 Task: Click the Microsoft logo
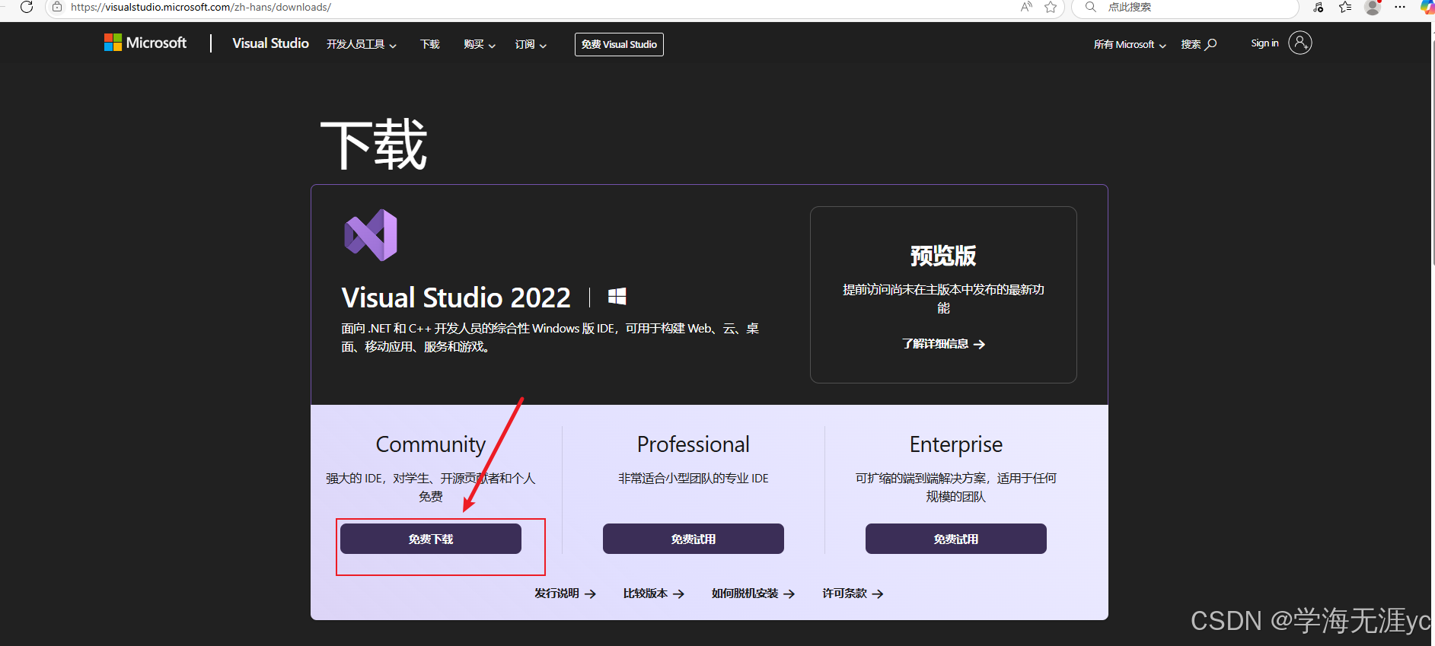coord(145,43)
